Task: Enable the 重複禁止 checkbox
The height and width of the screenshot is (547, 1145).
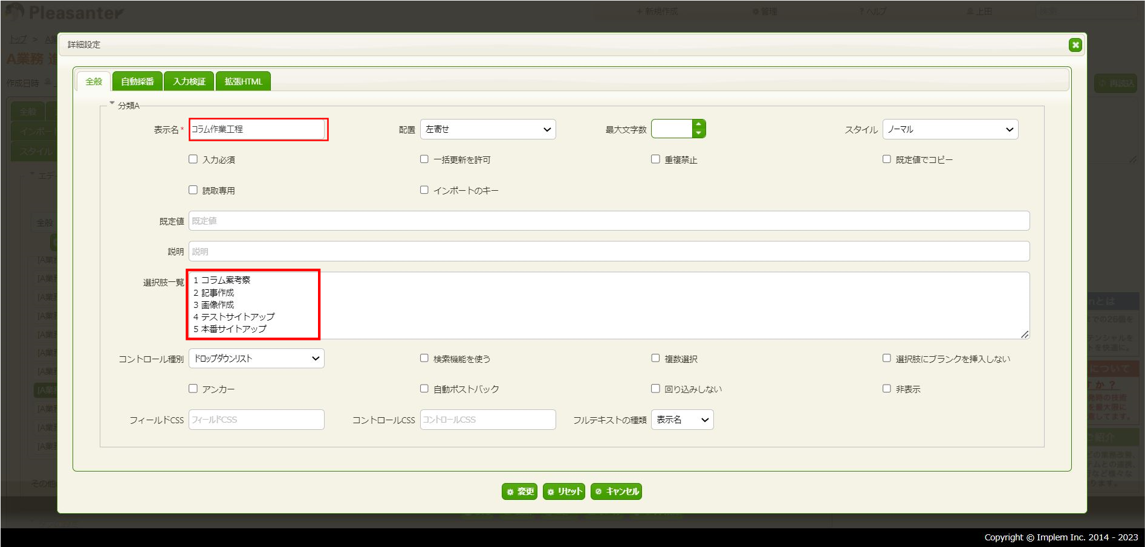Action: (655, 159)
